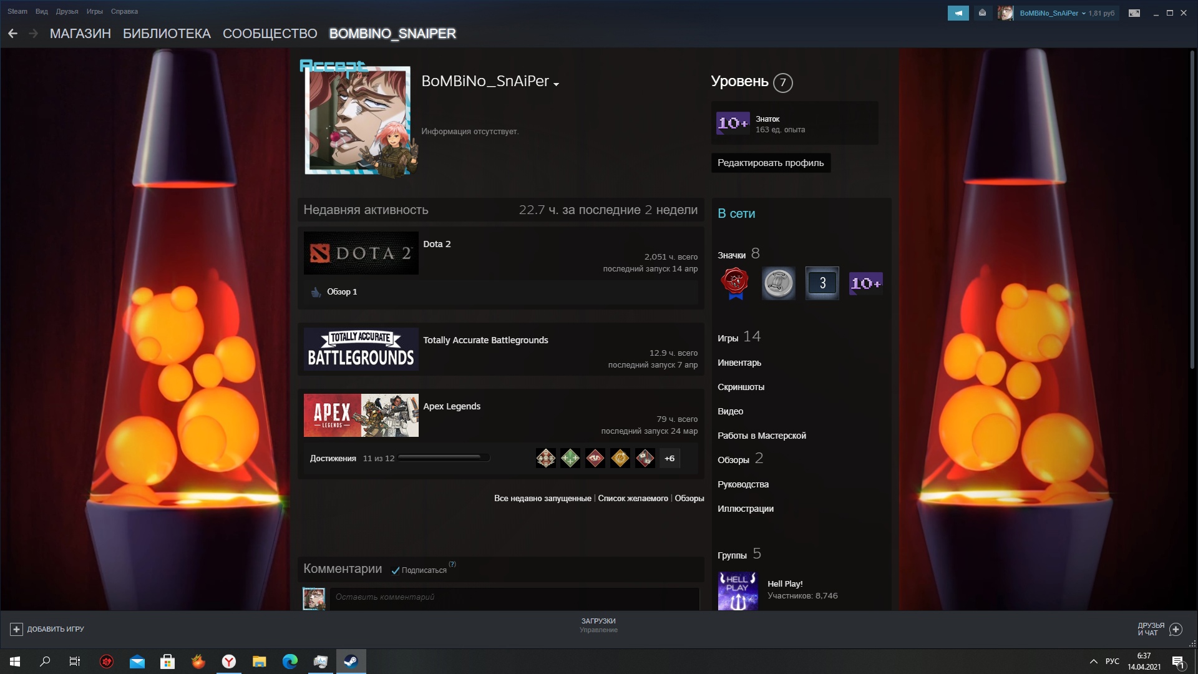Go to the СООБЩЕСТВО tab

click(x=270, y=34)
